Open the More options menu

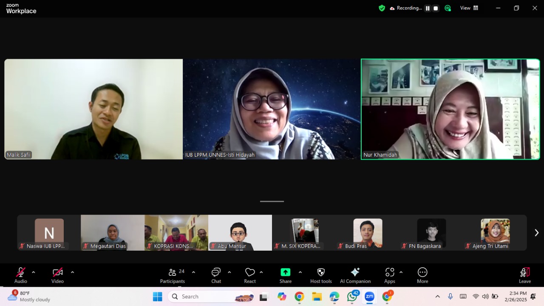click(x=422, y=275)
